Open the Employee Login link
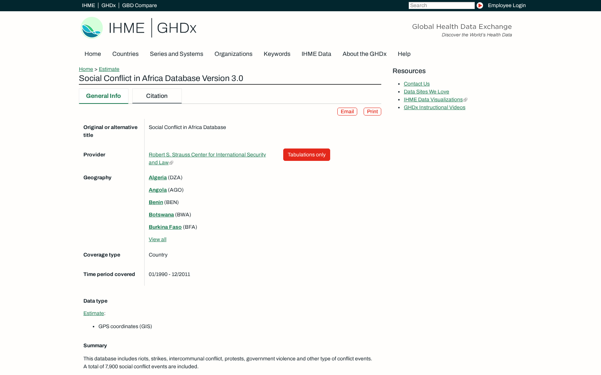 coord(507,5)
